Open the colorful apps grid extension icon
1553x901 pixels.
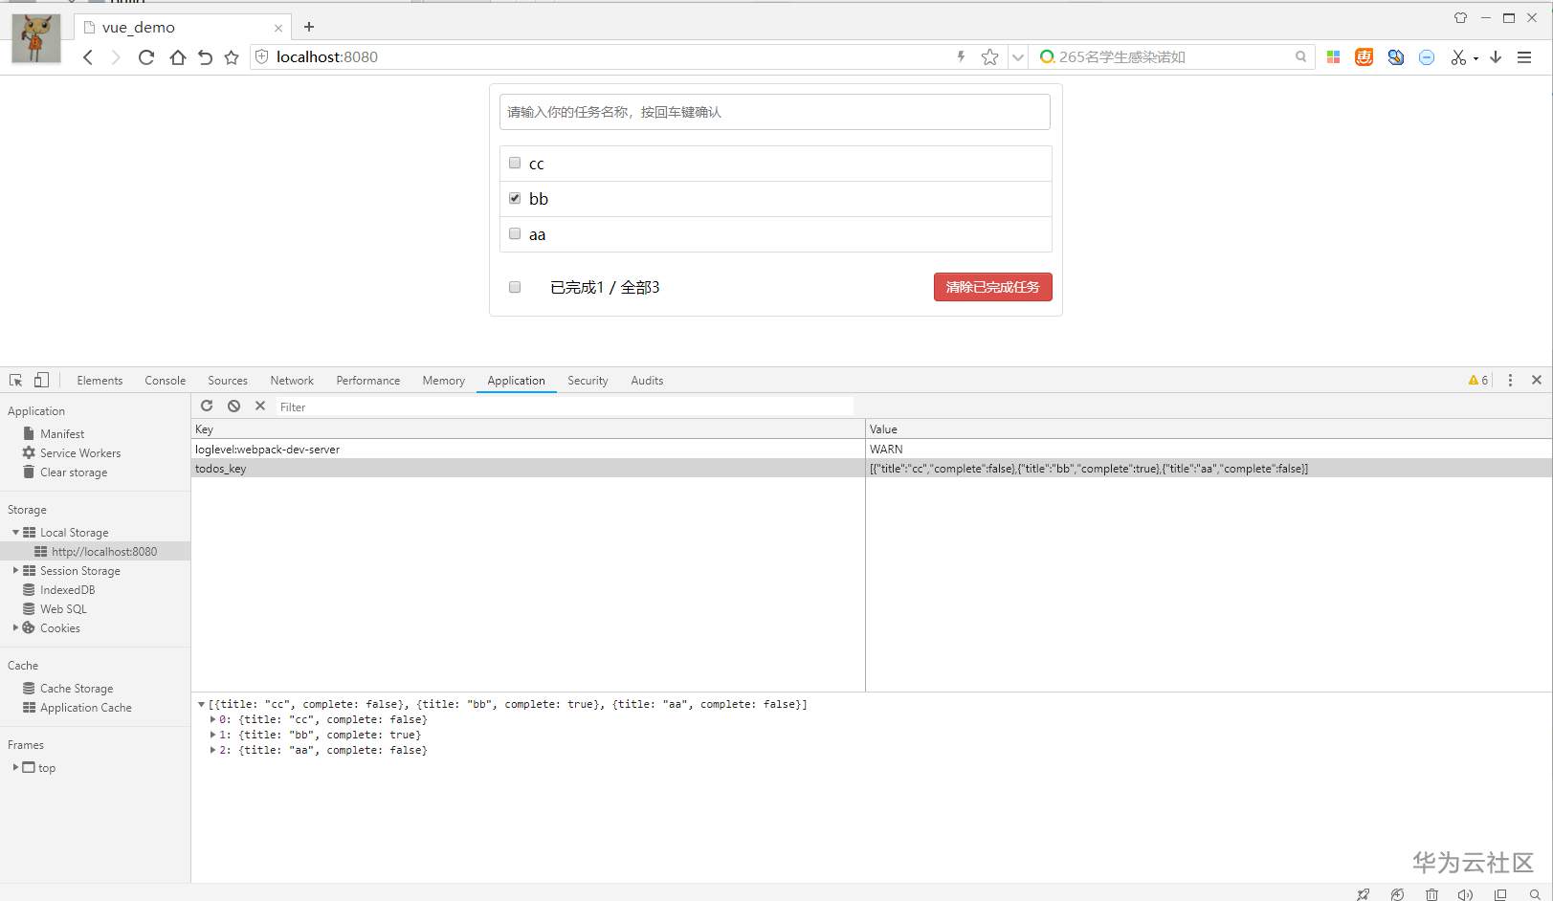1333,57
